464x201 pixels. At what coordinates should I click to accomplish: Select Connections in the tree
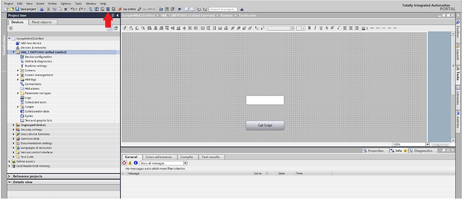point(33,84)
